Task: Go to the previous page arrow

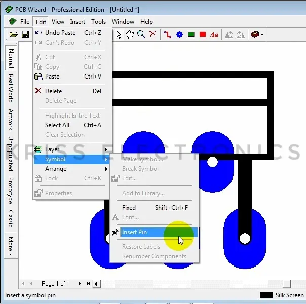Action: click(x=31, y=284)
